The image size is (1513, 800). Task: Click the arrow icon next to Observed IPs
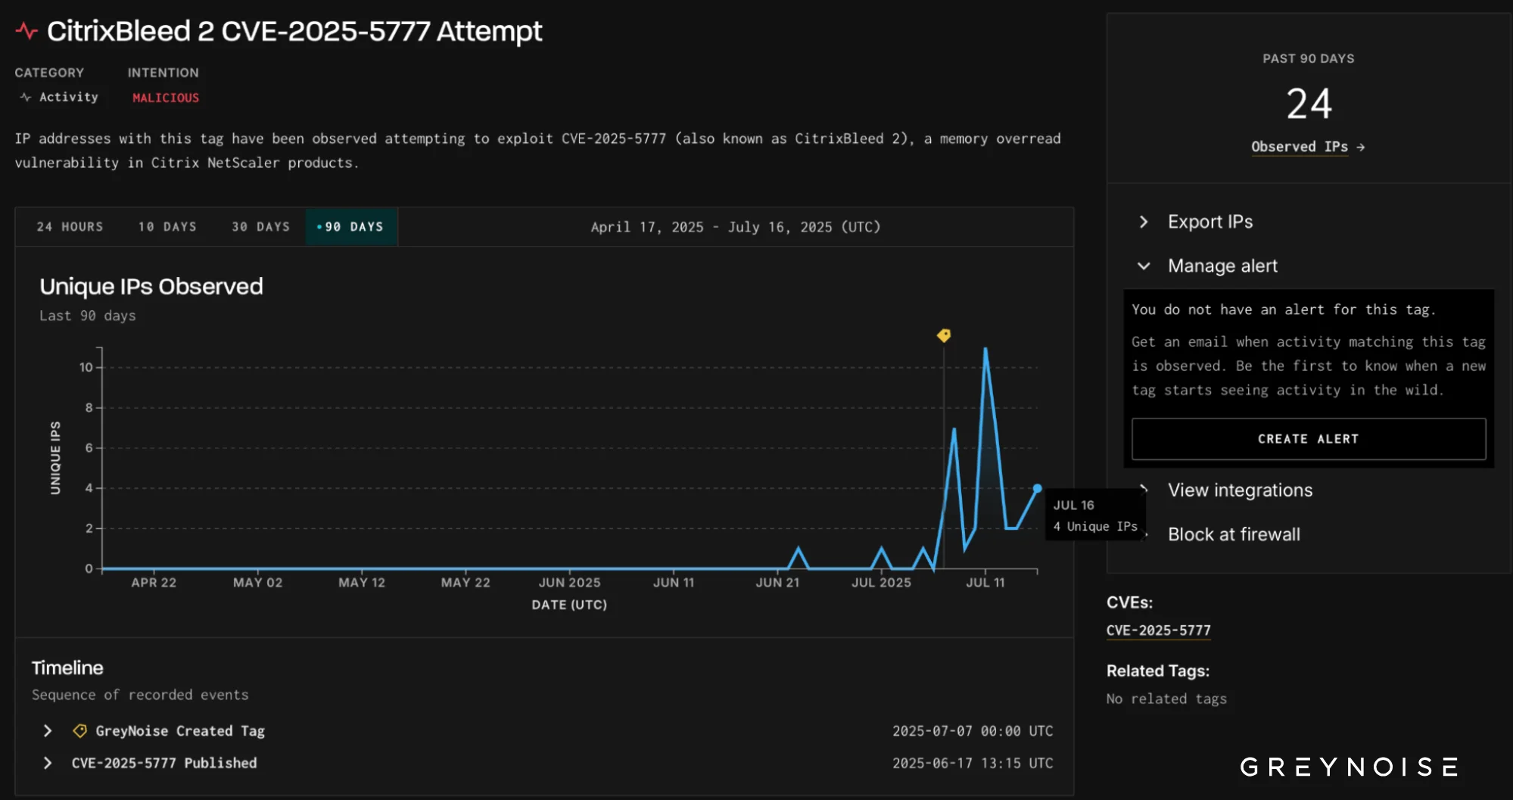click(x=1359, y=147)
